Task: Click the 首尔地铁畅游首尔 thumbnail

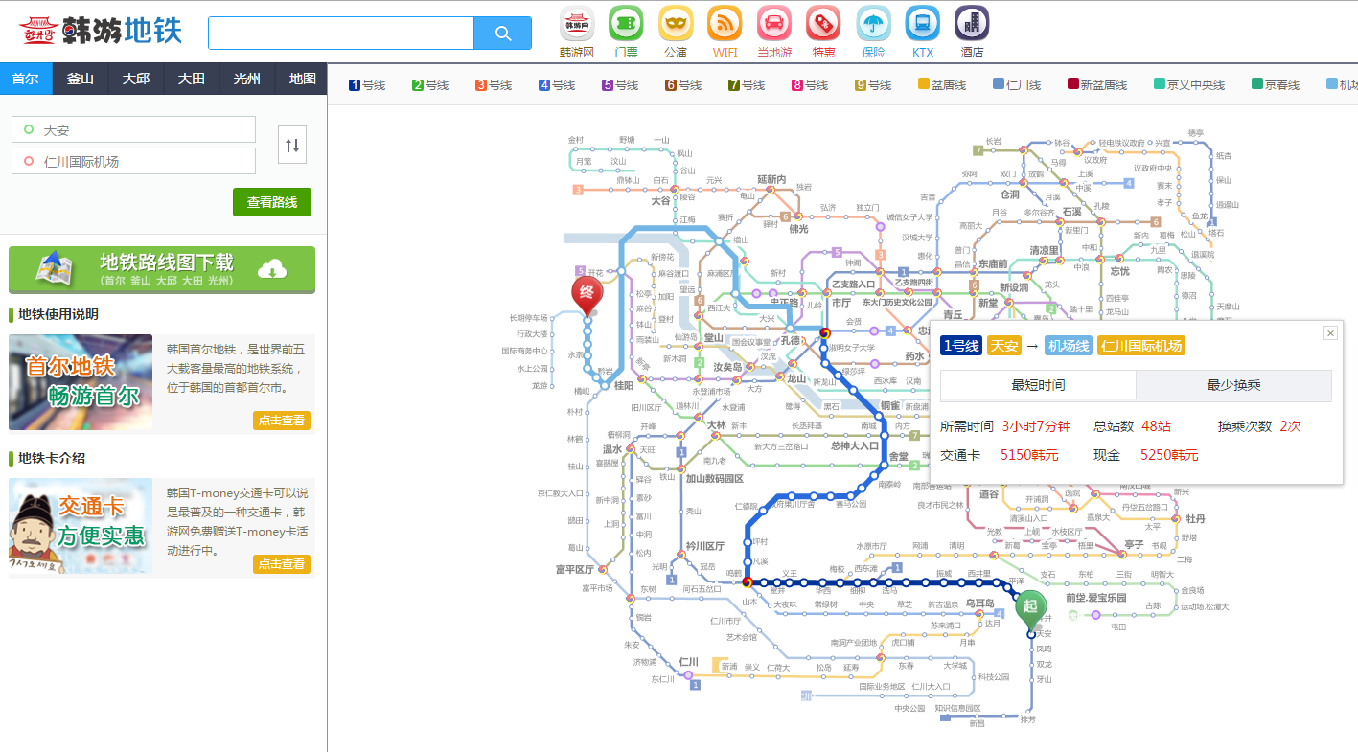Action: tap(81, 382)
